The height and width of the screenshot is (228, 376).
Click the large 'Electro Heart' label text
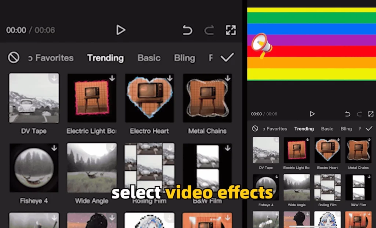[149, 131]
